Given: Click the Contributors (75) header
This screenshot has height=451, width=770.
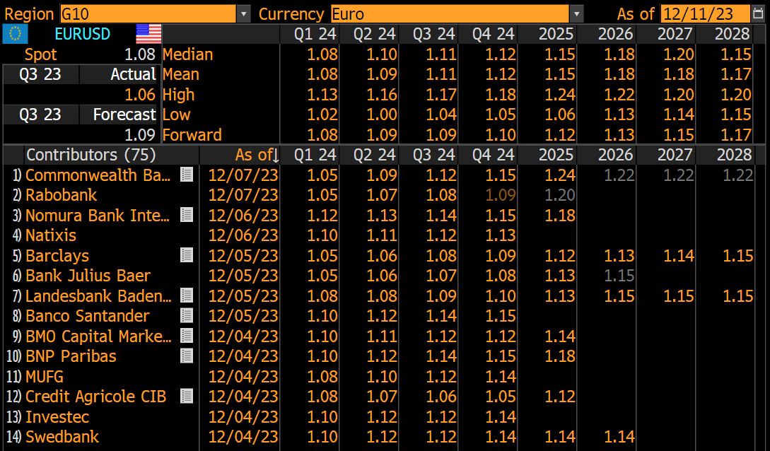Looking at the screenshot, I should point(91,155).
